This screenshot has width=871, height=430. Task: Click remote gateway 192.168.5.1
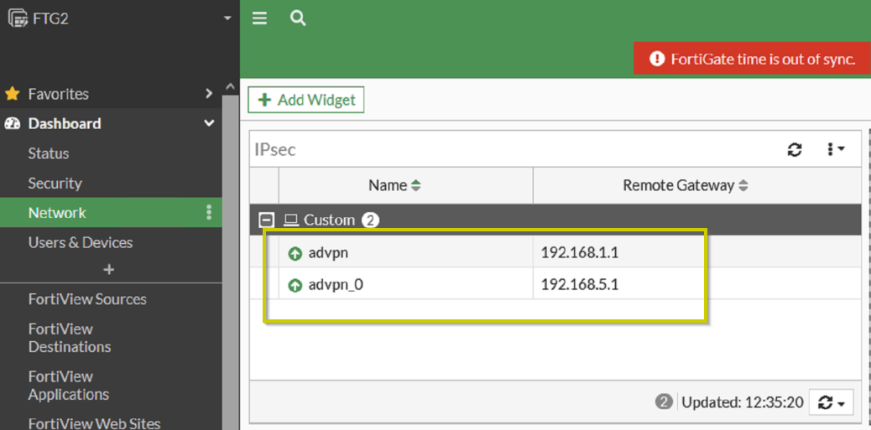pyautogui.click(x=579, y=285)
